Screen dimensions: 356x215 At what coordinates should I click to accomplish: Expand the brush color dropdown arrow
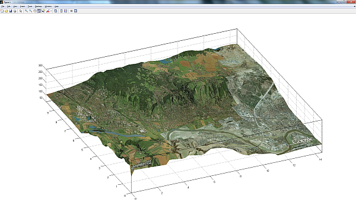[x=51, y=11]
